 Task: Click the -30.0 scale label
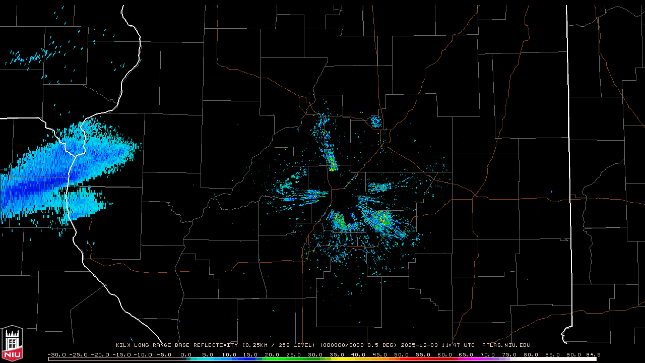[x=56, y=354]
